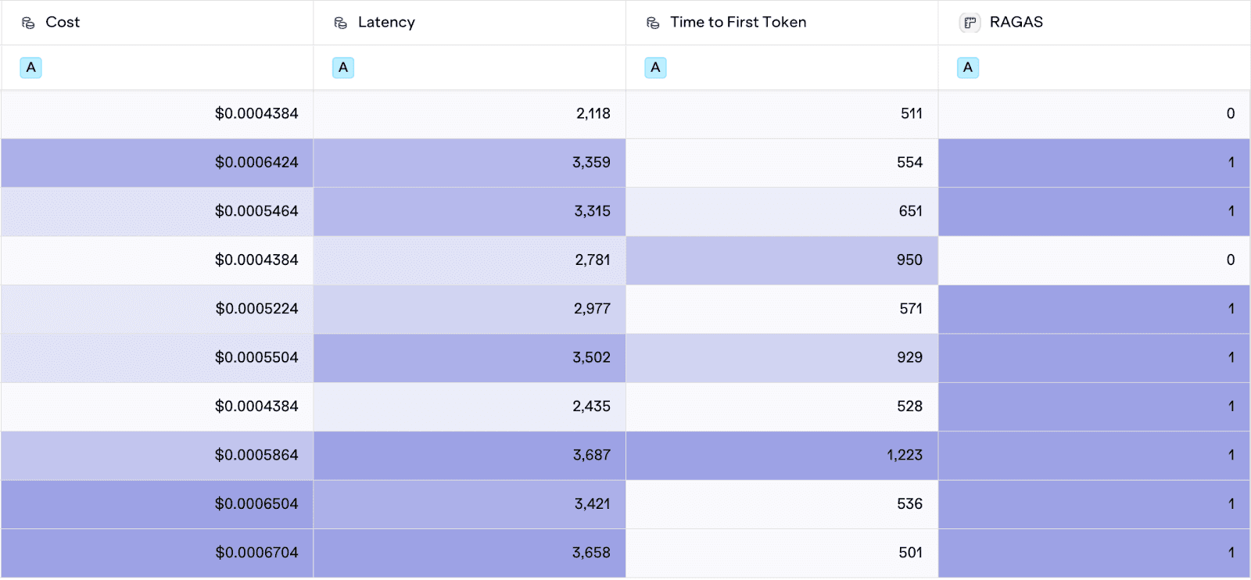Click the Cost column coins icon
The width and height of the screenshot is (1251, 580).
point(28,23)
